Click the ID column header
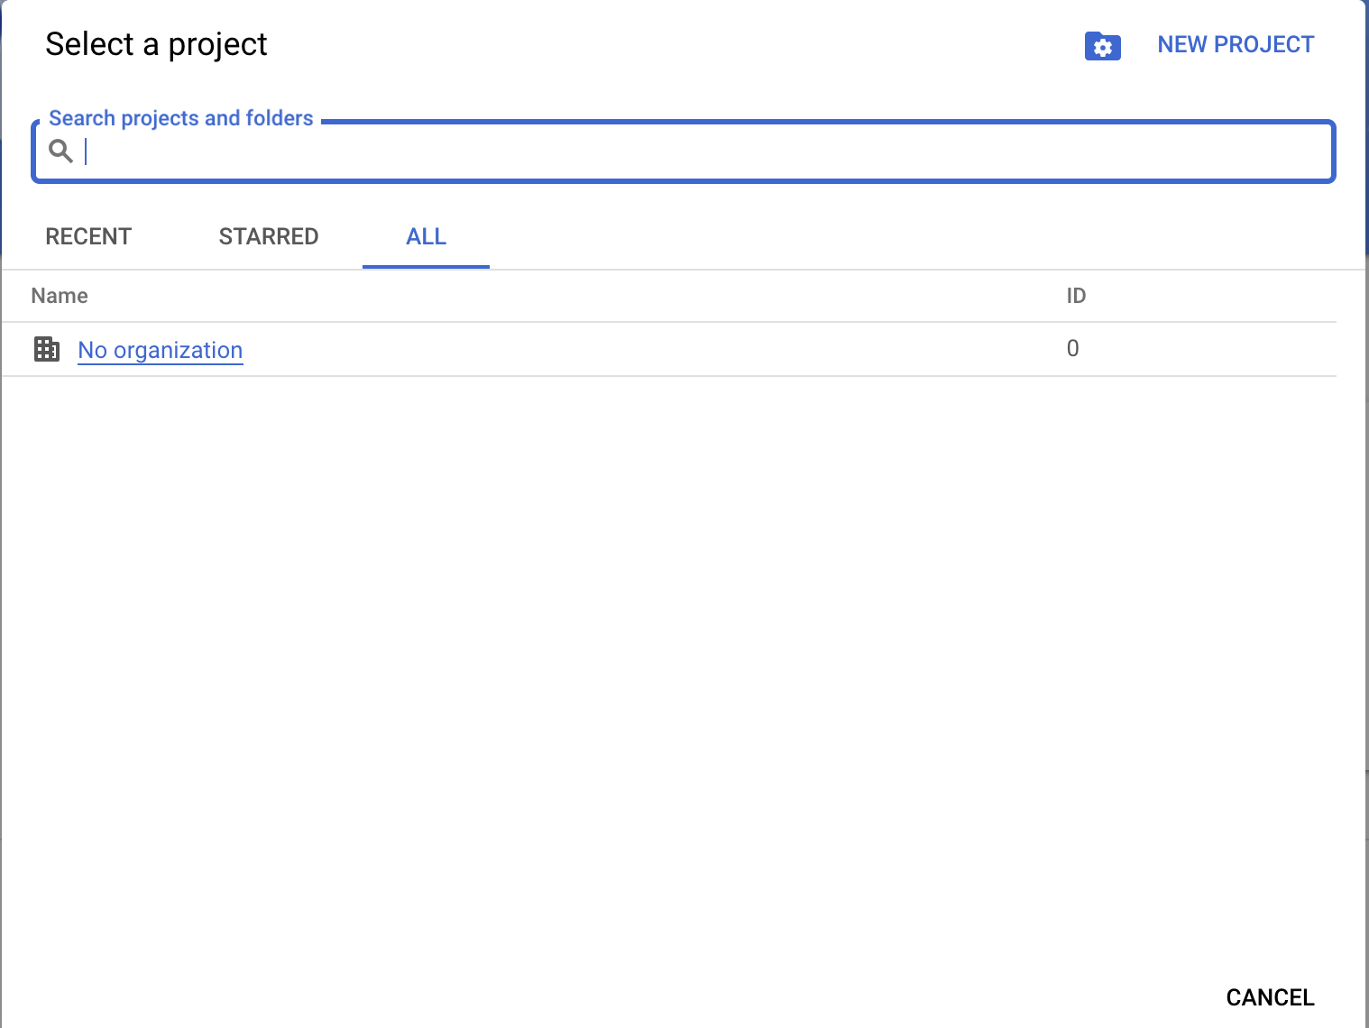This screenshot has width=1369, height=1028. 1075,296
